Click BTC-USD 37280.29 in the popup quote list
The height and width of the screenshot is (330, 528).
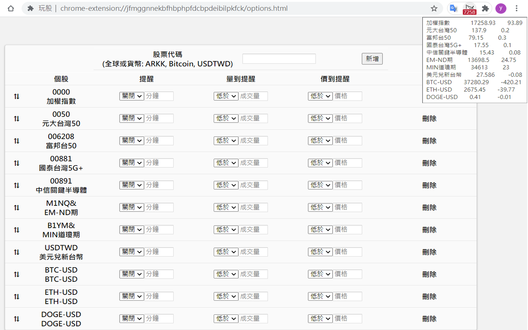pyautogui.click(x=474, y=82)
